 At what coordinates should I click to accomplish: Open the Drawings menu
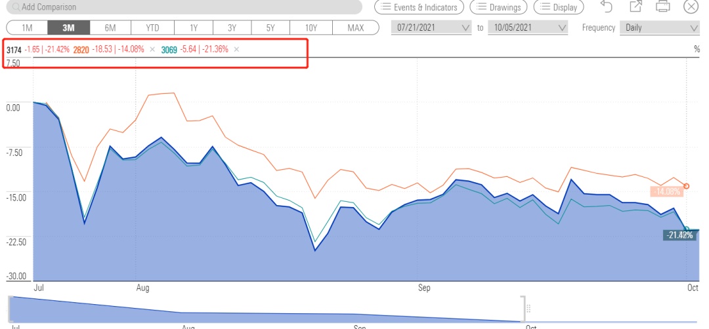click(498, 7)
